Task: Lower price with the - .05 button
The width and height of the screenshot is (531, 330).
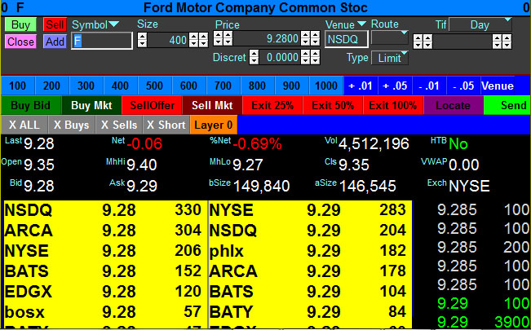Action: coord(463,86)
